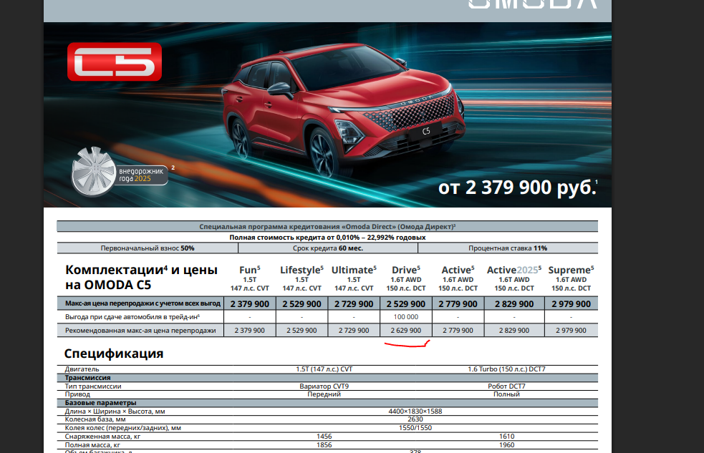Click bold 2 729 900 price for Ultimate
The height and width of the screenshot is (453, 704).
click(x=354, y=303)
